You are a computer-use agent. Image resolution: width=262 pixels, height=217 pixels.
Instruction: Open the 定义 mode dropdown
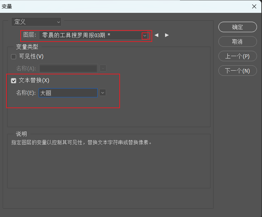click(36, 22)
